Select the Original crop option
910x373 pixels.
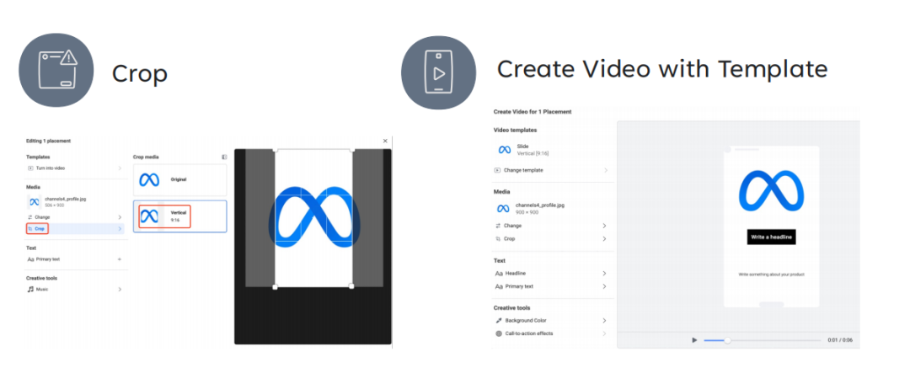180,180
